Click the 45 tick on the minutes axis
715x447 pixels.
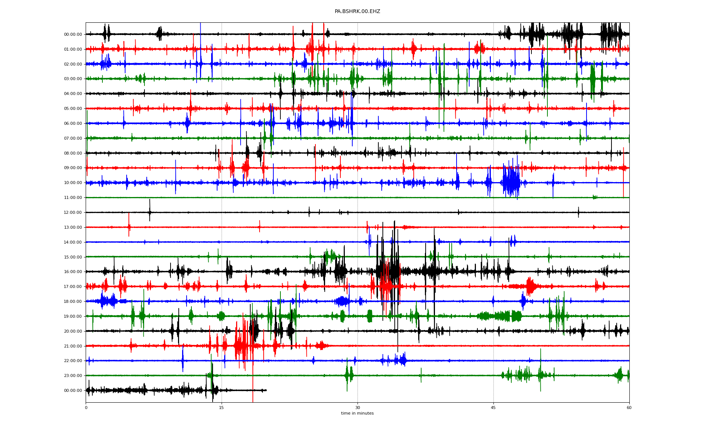[x=493, y=408]
